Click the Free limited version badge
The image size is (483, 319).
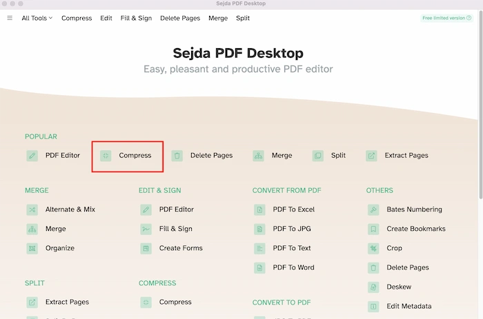tap(446, 18)
